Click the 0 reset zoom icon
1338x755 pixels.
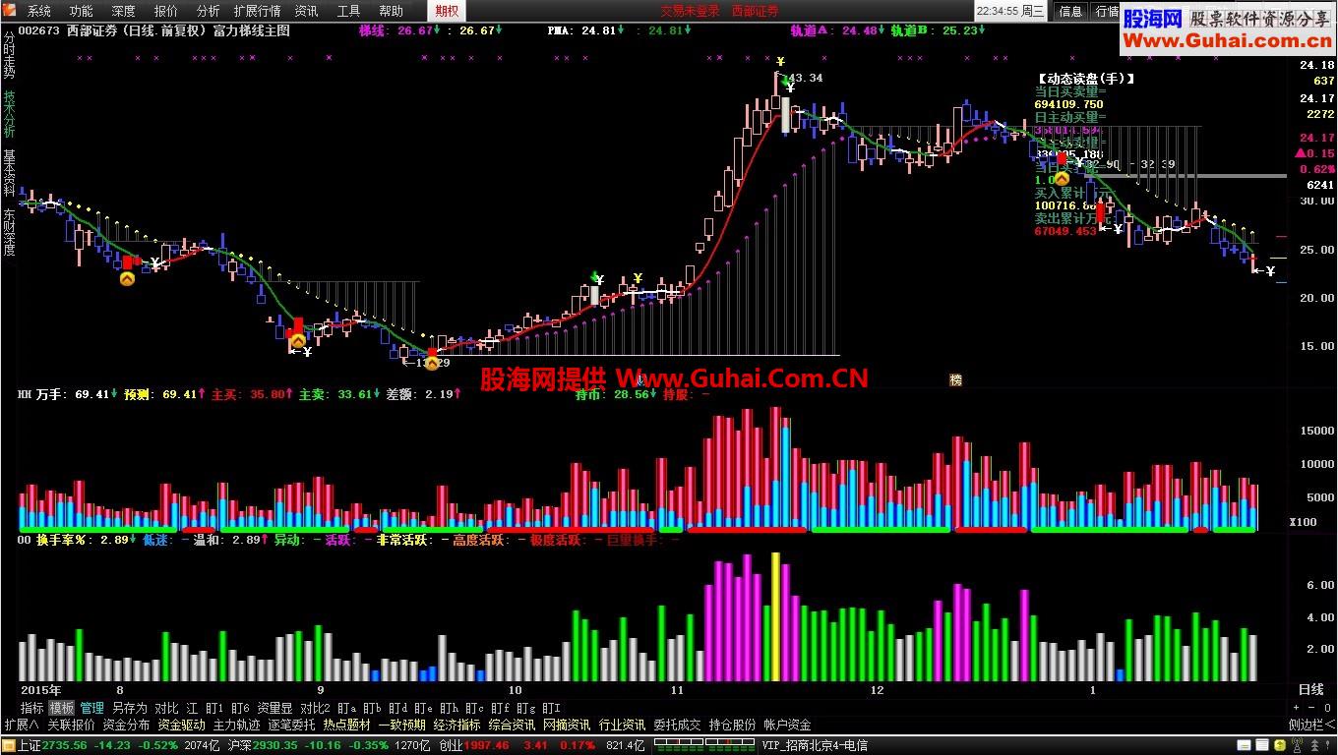1327,708
